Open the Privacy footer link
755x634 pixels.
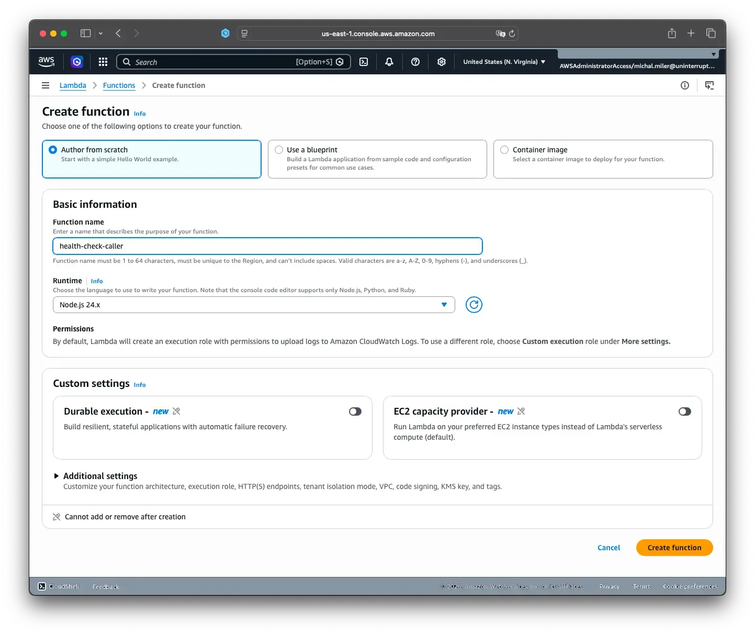coord(610,586)
